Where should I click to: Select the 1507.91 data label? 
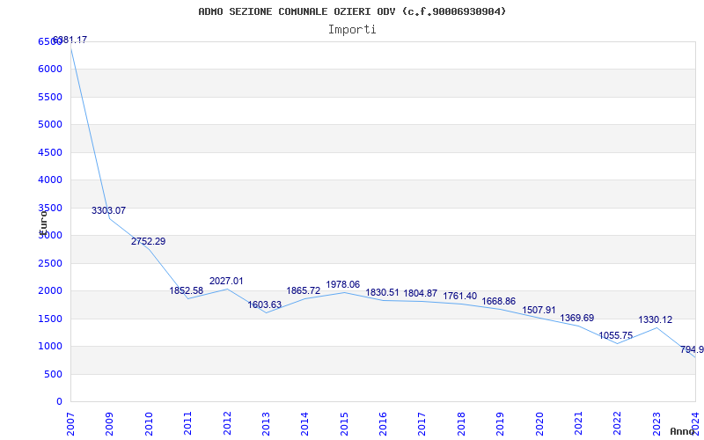pos(539,311)
